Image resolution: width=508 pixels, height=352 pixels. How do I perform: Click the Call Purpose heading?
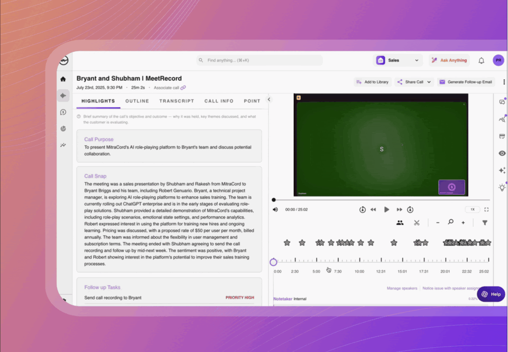[x=99, y=139]
